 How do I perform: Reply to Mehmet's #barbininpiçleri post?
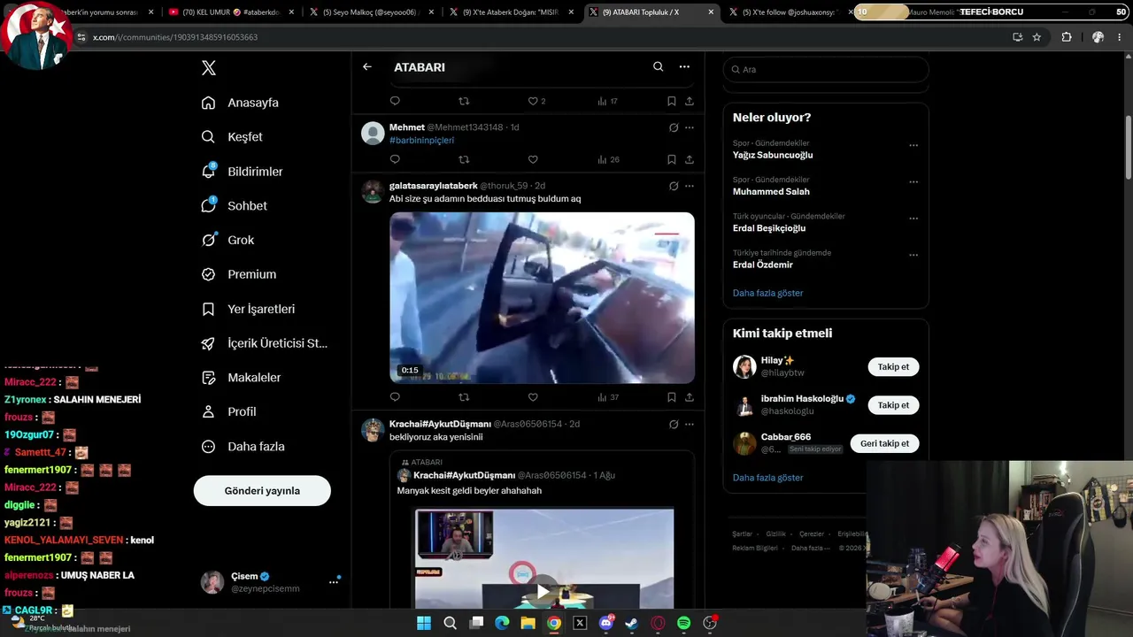point(395,159)
